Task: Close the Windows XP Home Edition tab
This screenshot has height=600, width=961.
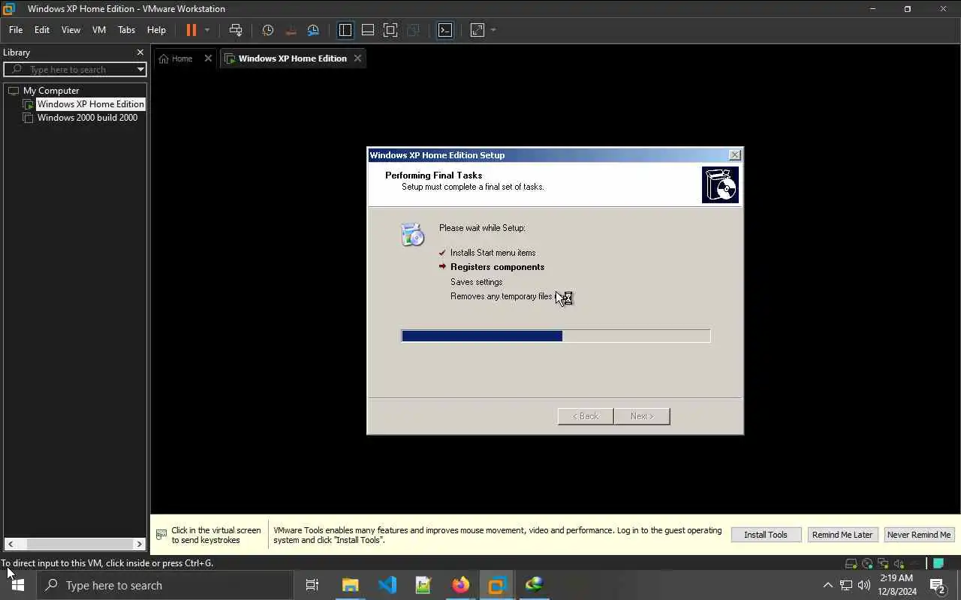Action: [x=357, y=58]
